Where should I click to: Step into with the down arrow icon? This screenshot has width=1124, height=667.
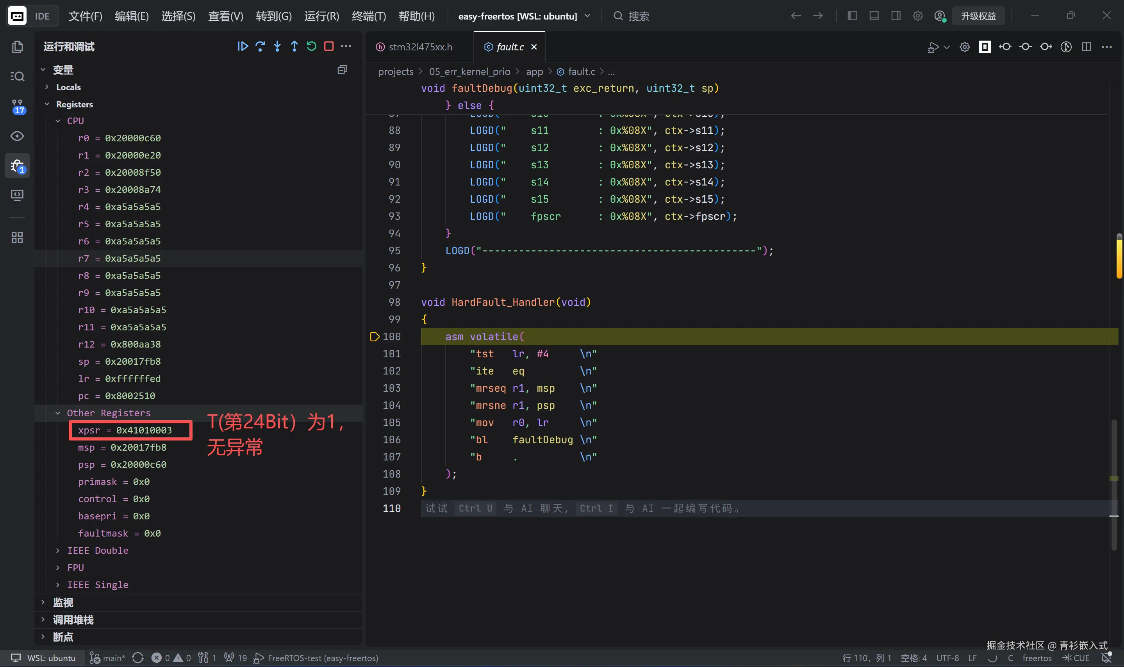277,46
